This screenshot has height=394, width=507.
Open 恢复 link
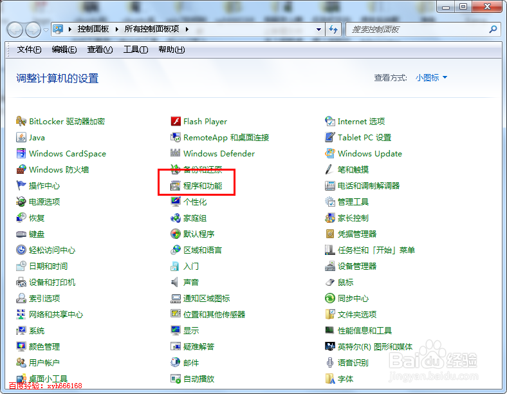click(x=37, y=218)
